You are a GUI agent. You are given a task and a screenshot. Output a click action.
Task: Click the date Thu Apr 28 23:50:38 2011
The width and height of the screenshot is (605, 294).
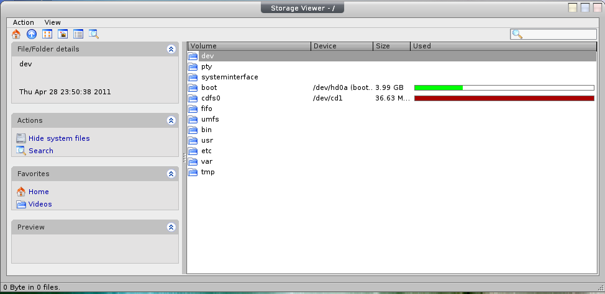[x=65, y=92]
